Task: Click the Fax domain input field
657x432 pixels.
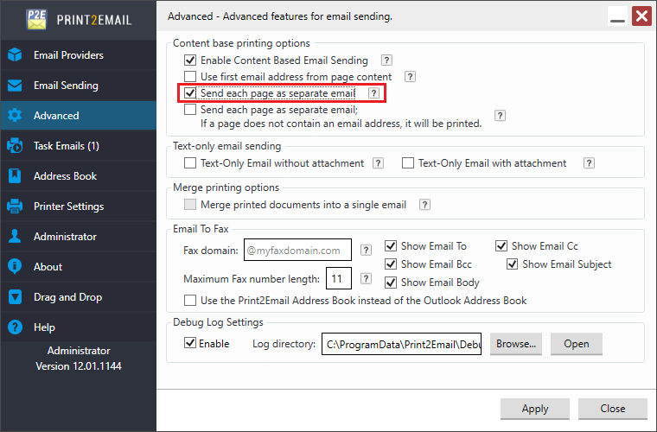Action: 297,250
